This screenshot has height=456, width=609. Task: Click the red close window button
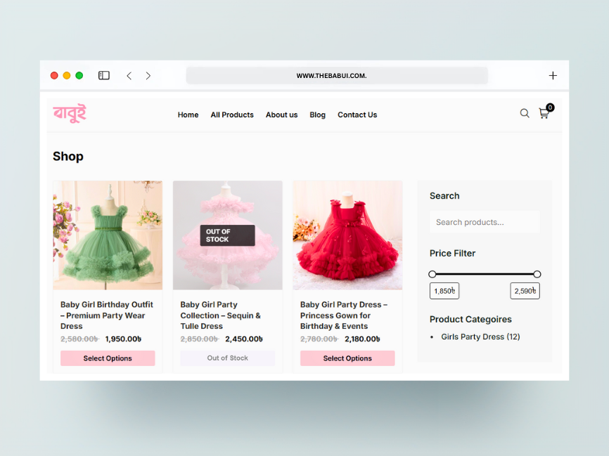[54, 75]
